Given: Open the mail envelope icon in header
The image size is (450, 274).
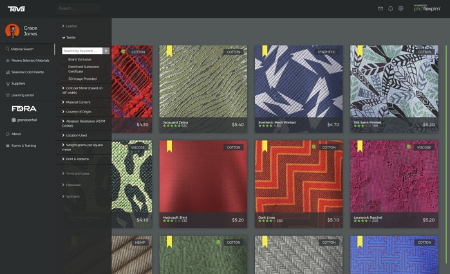Looking at the screenshot, I should [380, 8].
